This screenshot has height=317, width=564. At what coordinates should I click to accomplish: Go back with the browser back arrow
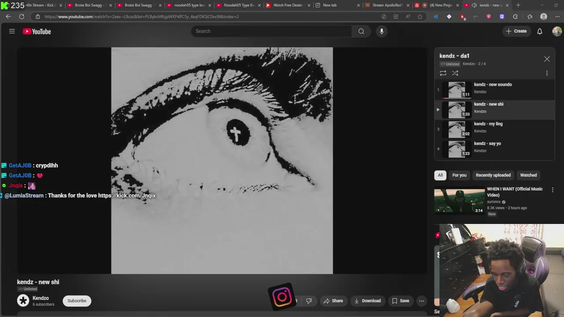[x=8, y=16]
